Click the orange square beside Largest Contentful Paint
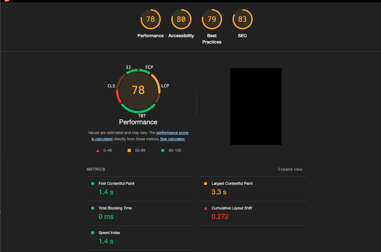 point(205,183)
